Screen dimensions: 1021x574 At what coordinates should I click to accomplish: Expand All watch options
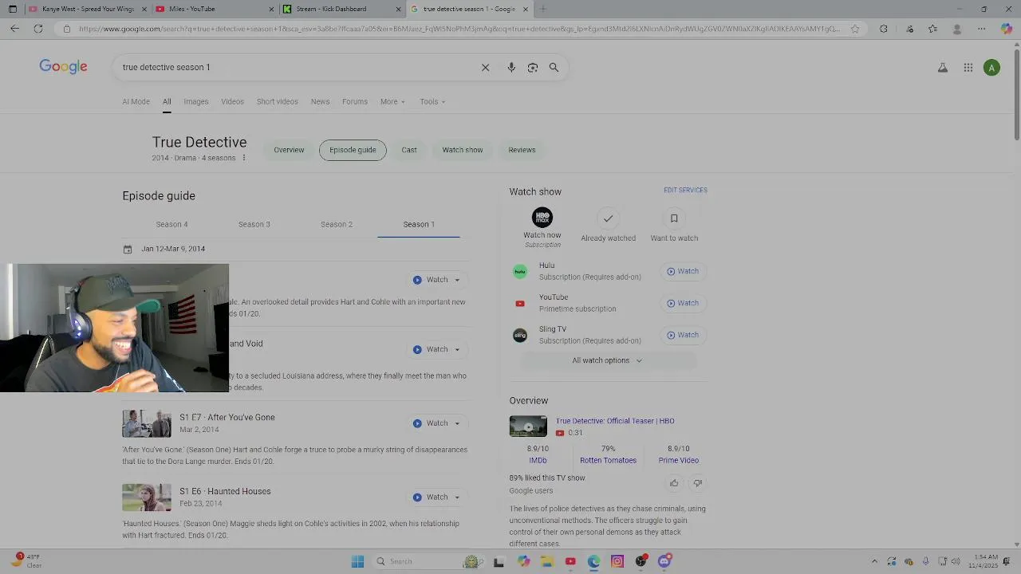click(x=607, y=360)
